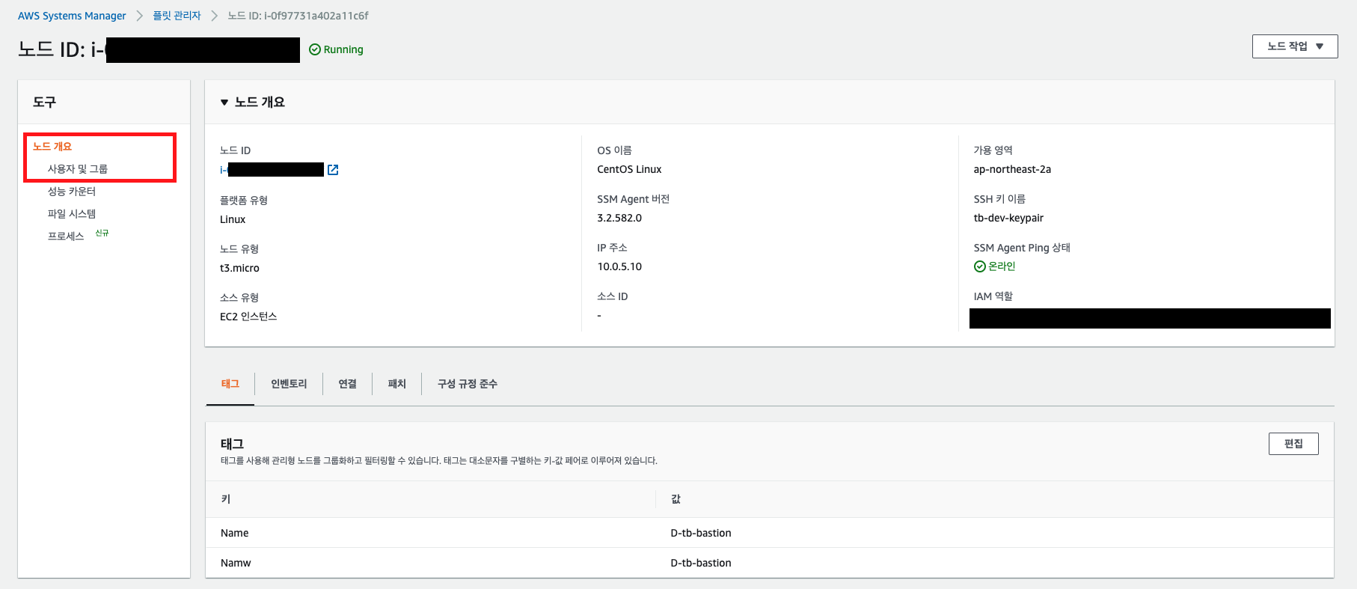Open 파일 시스템 in the sidebar
Screen dimensions: 1357x589
point(72,214)
